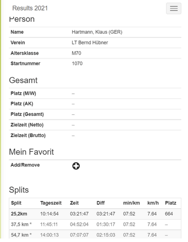Click the Zeit column header
Viewport: 188px width, 242px height.
(x=74, y=203)
